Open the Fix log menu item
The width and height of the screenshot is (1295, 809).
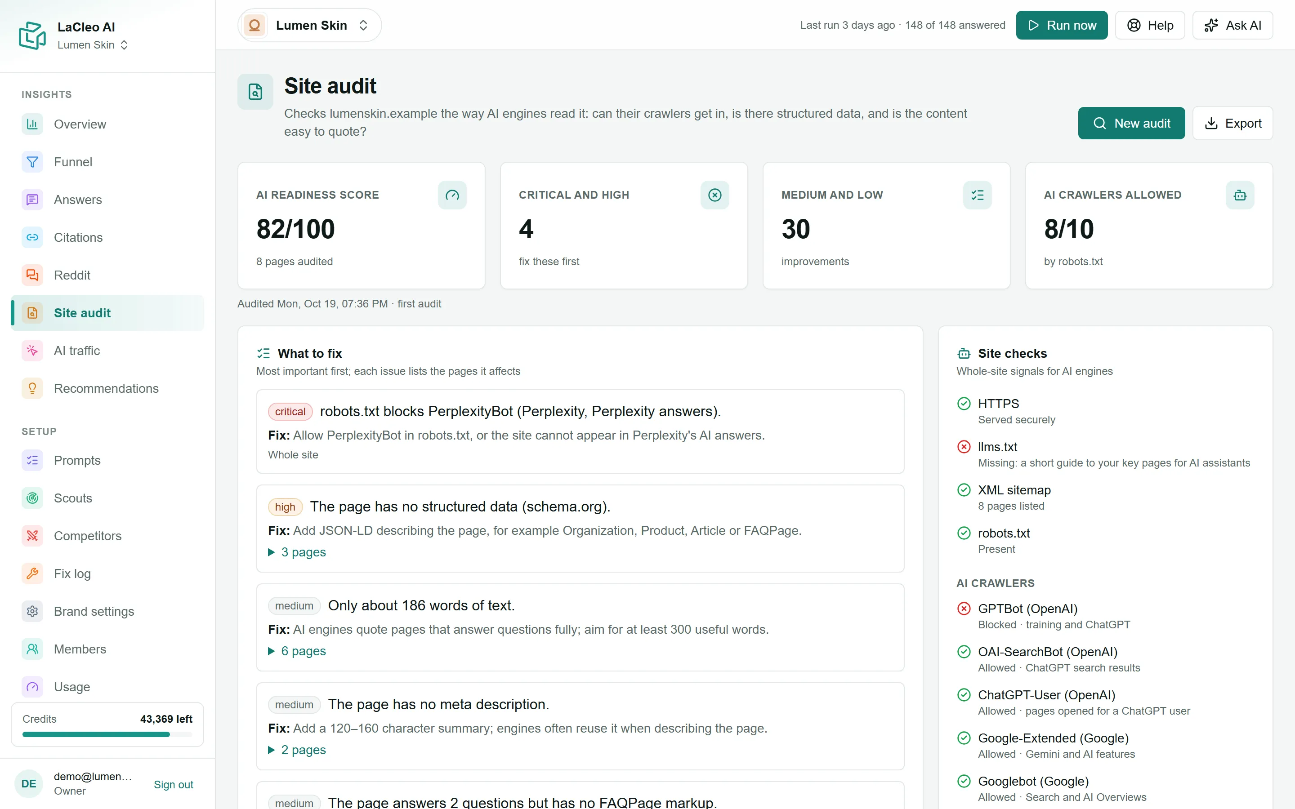click(107, 573)
